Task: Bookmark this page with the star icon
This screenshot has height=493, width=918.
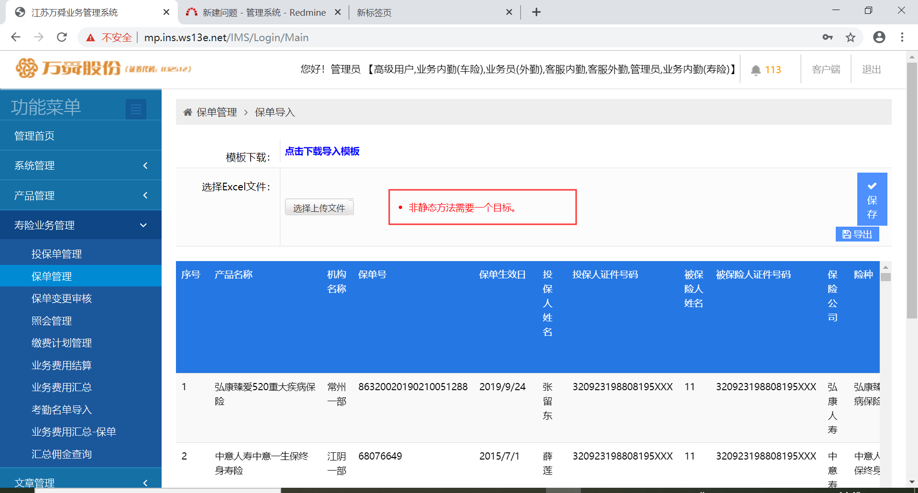Action: point(850,37)
